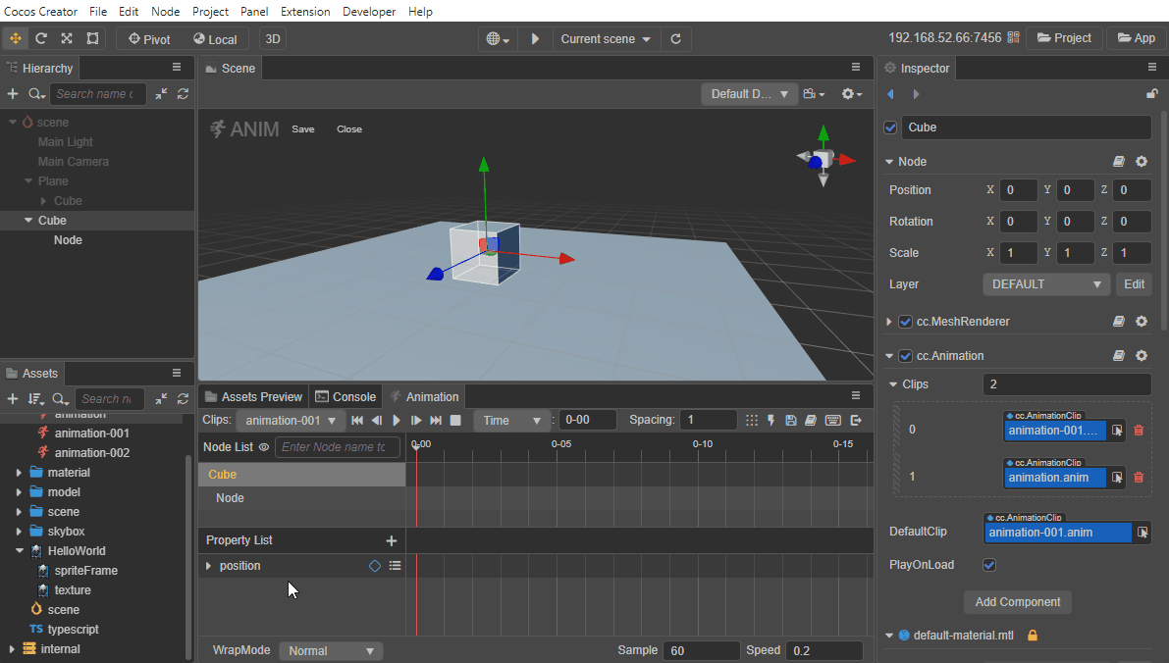Image resolution: width=1169 pixels, height=663 pixels.
Task: Open the Current scene dropdown
Action: (x=606, y=38)
